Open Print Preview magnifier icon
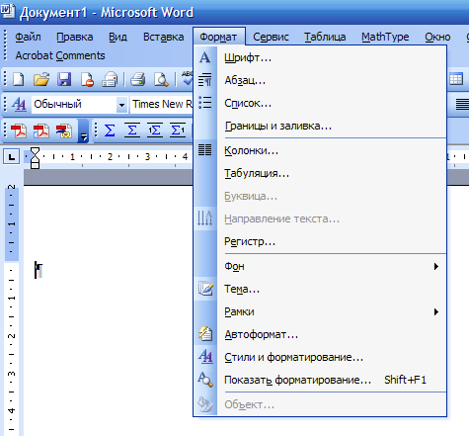The width and height of the screenshot is (469, 436). click(x=161, y=79)
